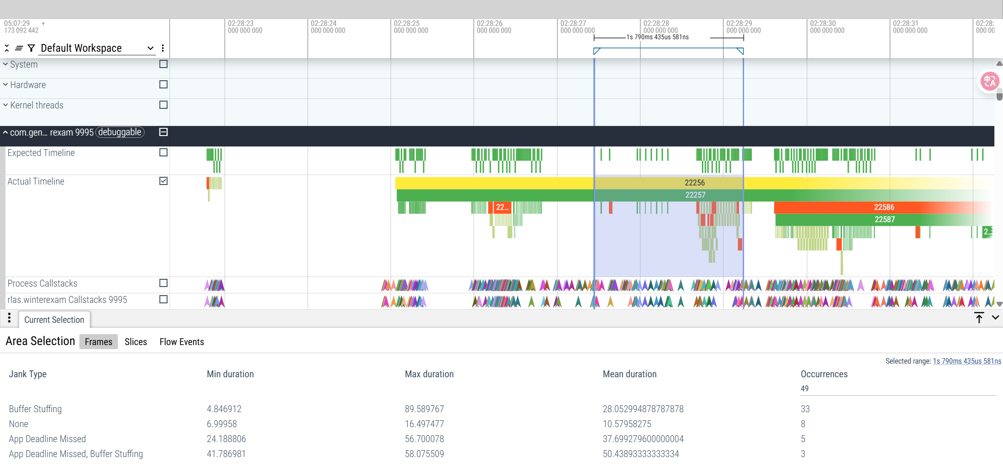Toggle the Hardware group checkbox

[x=164, y=85]
